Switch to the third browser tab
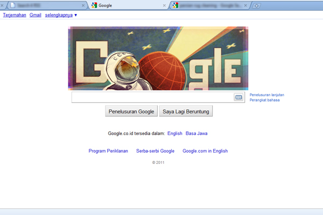 click(x=210, y=5)
